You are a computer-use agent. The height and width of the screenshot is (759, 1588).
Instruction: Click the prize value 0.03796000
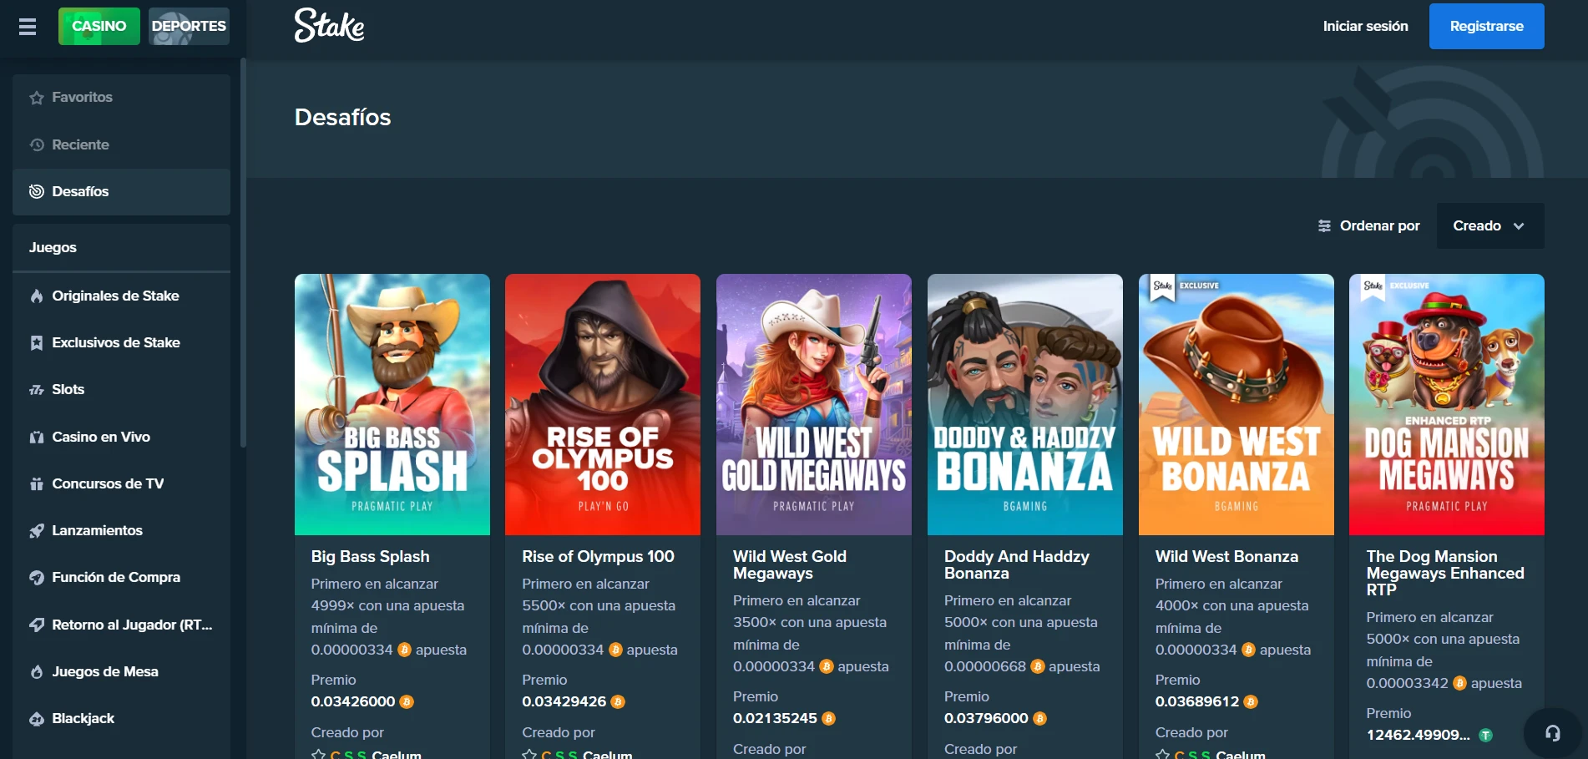986,718
